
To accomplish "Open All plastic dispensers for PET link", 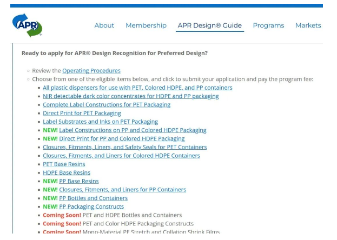I will point(137,88).
